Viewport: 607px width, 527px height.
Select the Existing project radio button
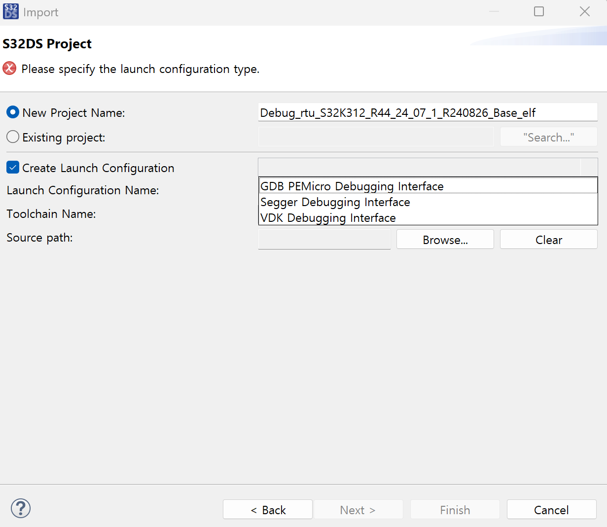13,137
